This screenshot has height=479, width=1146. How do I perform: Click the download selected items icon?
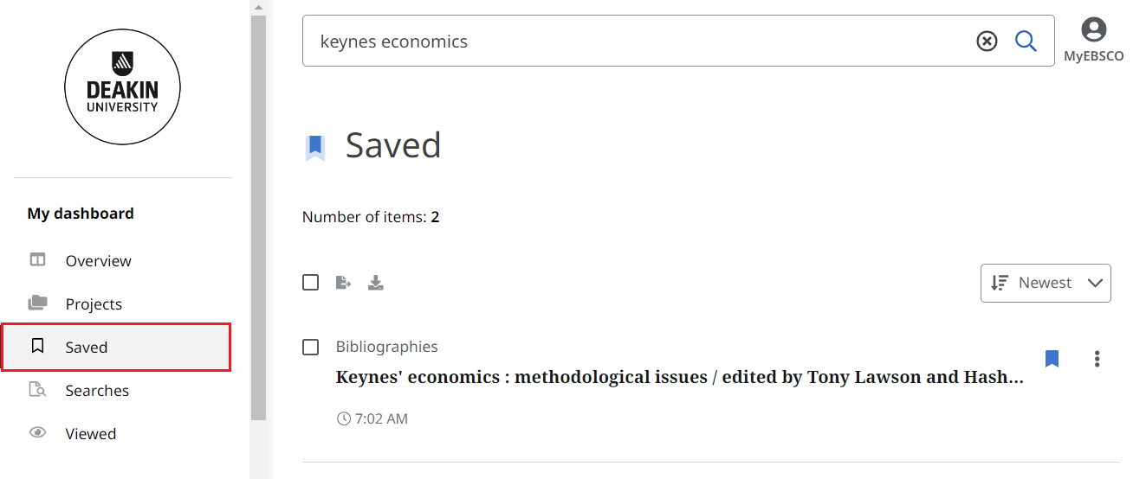[375, 283]
